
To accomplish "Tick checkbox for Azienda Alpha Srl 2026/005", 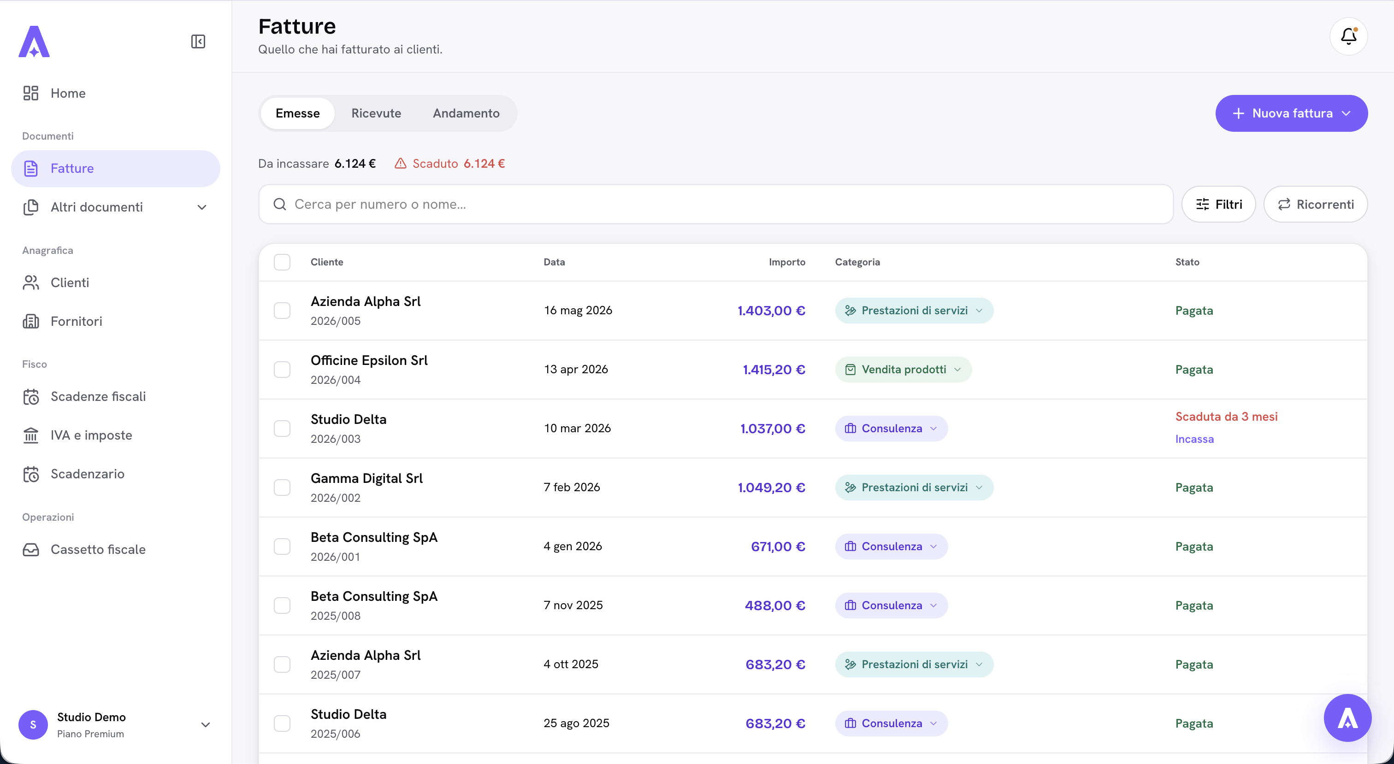I will [x=282, y=311].
